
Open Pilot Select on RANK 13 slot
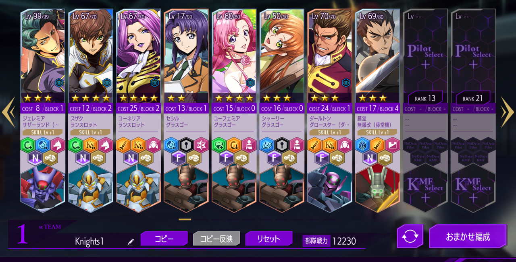click(x=425, y=56)
